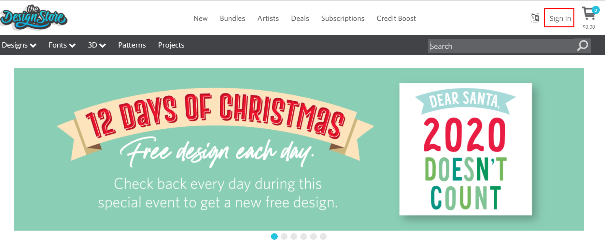Open the Bundles page
The width and height of the screenshot is (605, 242).
pos(232,18)
